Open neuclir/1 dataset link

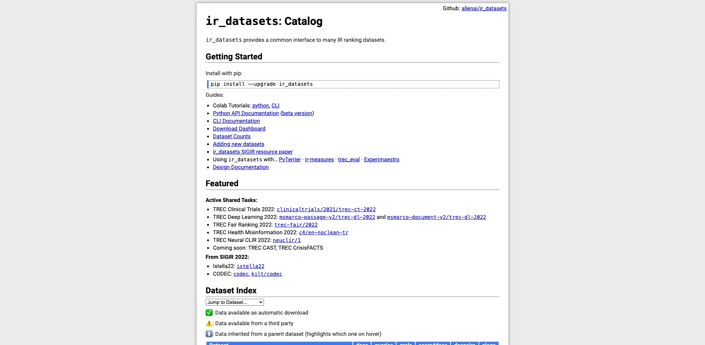287,240
